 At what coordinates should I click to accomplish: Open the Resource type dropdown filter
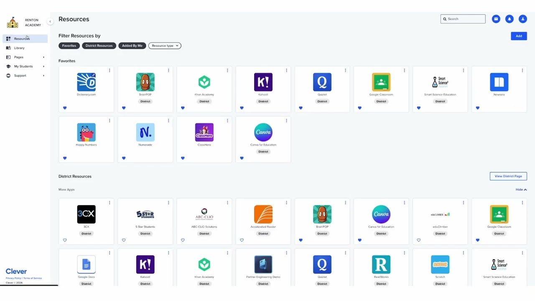point(165,46)
